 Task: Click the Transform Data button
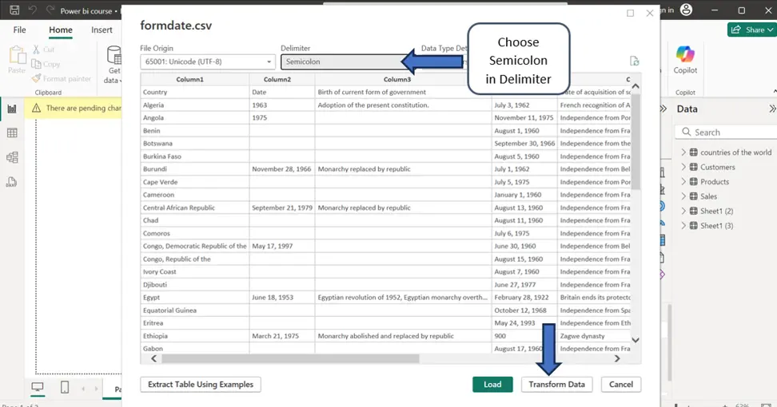tap(556, 384)
